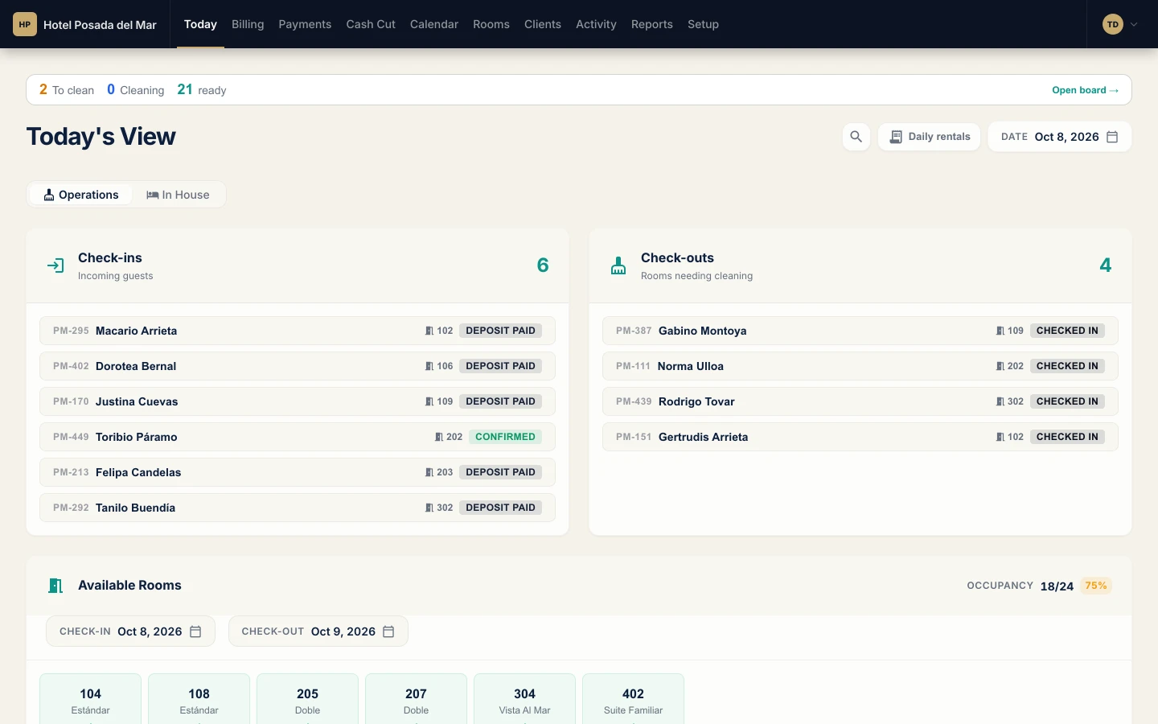Follow the Open board link
The height and width of the screenshot is (724, 1158).
[x=1085, y=90]
